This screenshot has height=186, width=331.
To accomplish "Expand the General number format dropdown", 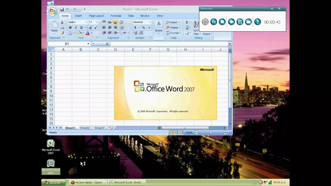I will [150, 22].
